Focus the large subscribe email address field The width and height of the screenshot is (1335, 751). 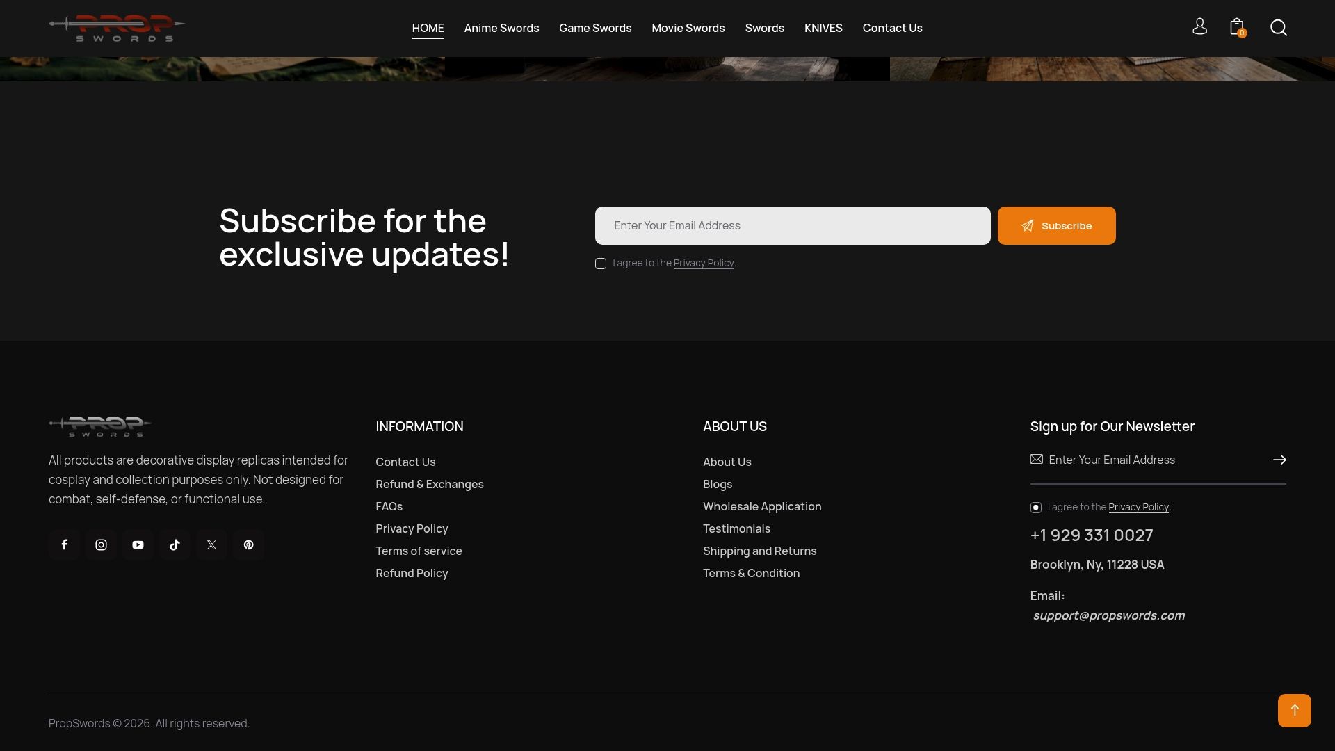(793, 225)
